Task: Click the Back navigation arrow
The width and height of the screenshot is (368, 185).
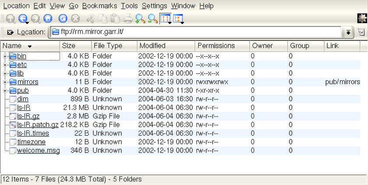Action: click(x=22, y=18)
